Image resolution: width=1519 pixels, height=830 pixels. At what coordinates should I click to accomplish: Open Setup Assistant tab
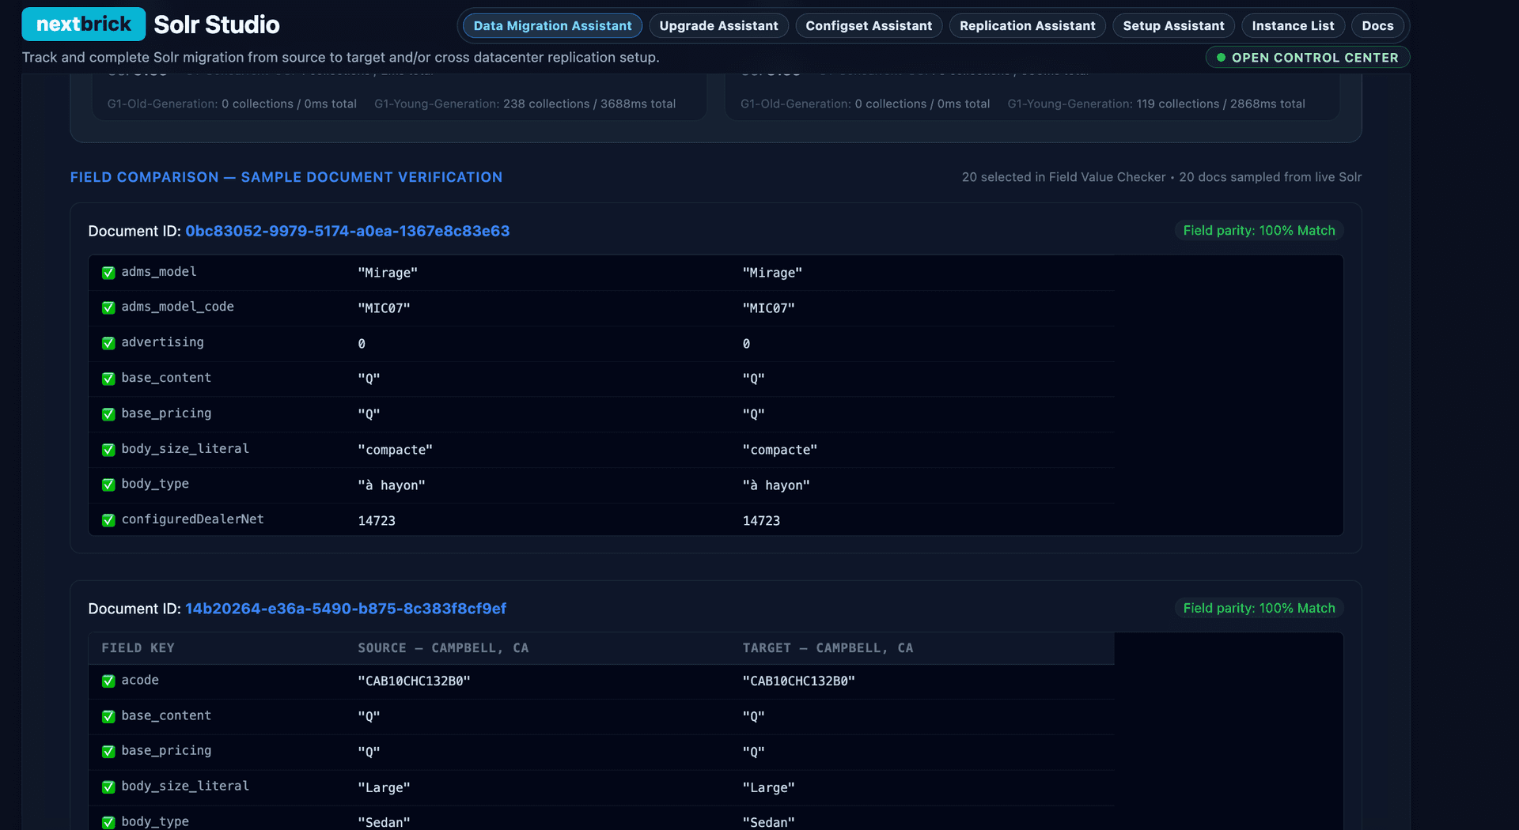point(1173,25)
